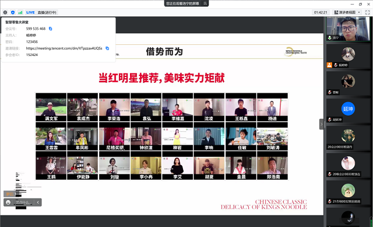
Task: Click the slide title 借势而为
Action: click(164, 51)
